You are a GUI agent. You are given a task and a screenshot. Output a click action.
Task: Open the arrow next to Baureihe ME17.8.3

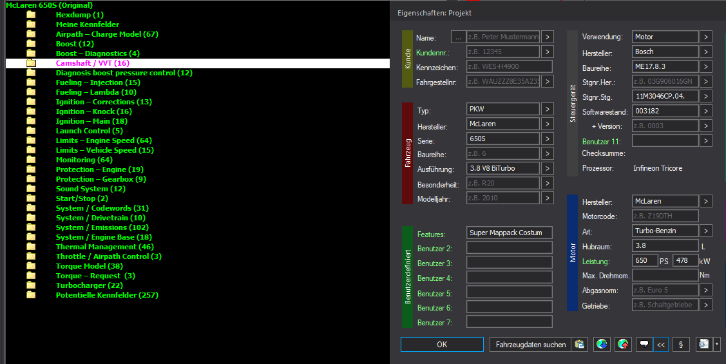click(x=705, y=67)
